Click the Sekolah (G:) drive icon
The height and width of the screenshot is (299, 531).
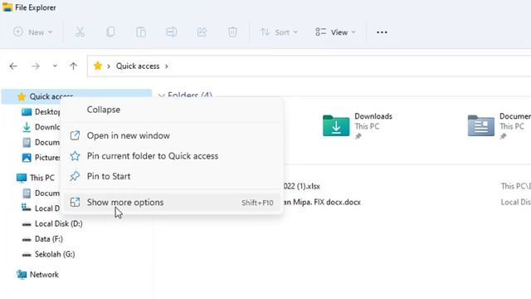pyautogui.click(x=27, y=255)
